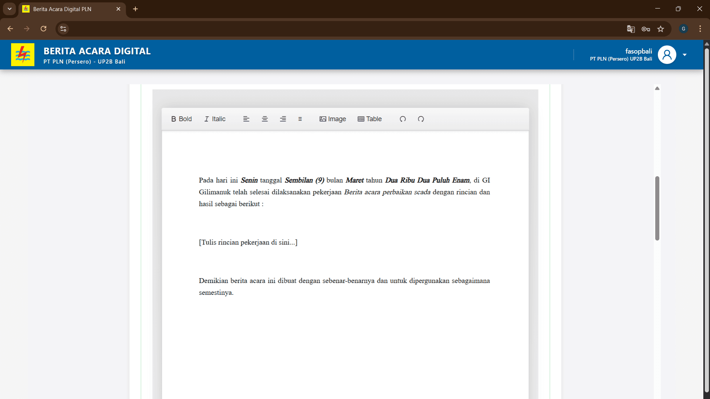Open Chrome's three-dot menu
This screenshot has width=710, height=399.
click(700, 29)
